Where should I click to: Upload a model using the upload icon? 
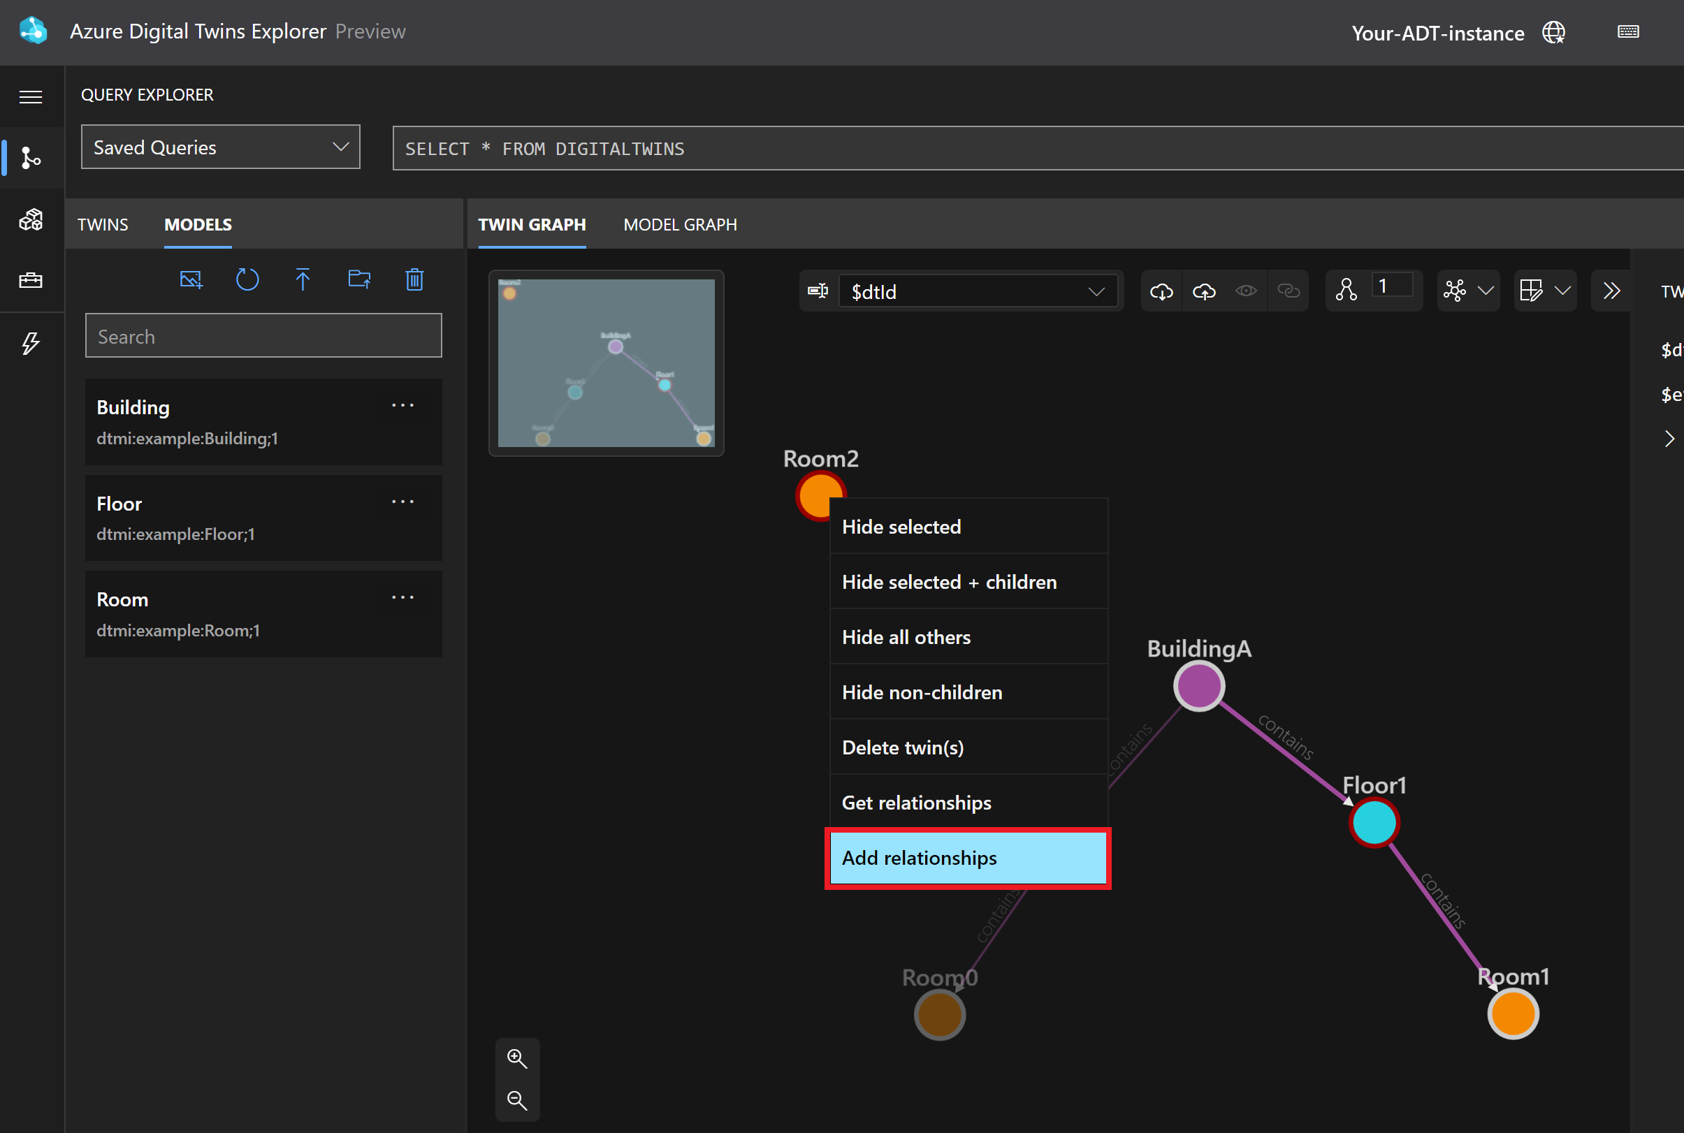(x=303, y=279)
